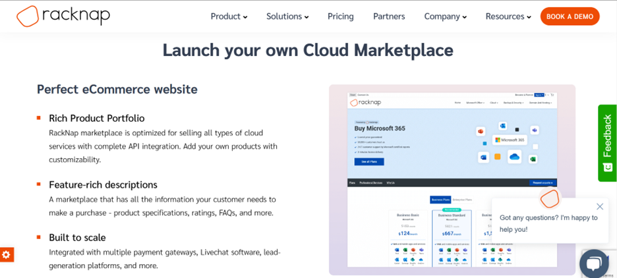
Task: Click the Book a Demo button
Action: pyautogui.click(x=570, y=16)
